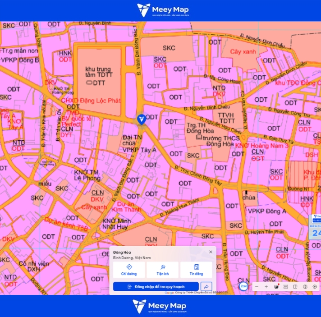Click the Meey Map logo in top banner
Screen dimensions: 321x317
[163, 10]
